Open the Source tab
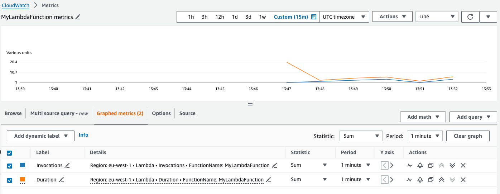Viewport: 500px width, 194px height. pyautogui.click(x=187, y=113)
